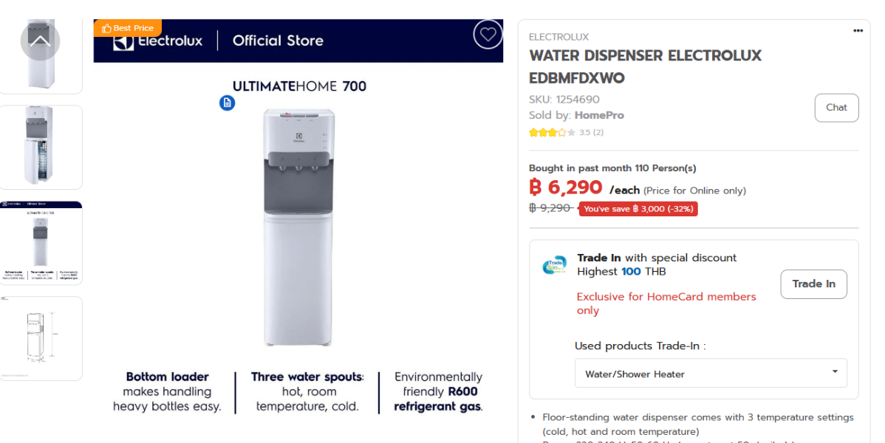Image resolution: width=885 pixels, height=443 pixels.
Task: Open the Water/Shower Heater trade-in dropdown
Action: pos(711,373)
